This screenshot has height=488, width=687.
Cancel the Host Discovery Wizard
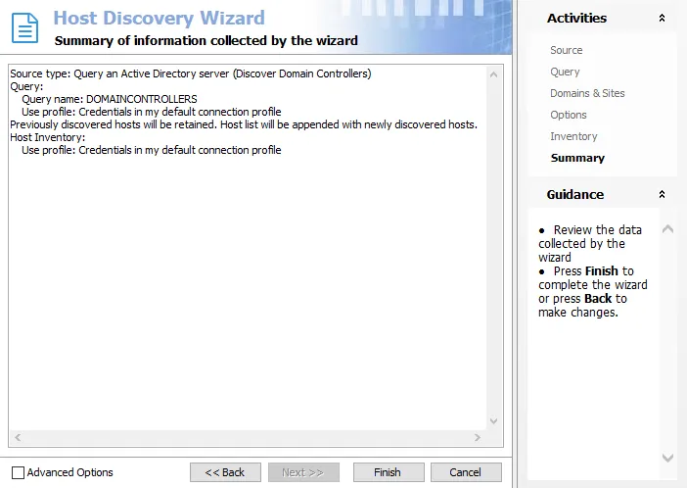point(466,472)
